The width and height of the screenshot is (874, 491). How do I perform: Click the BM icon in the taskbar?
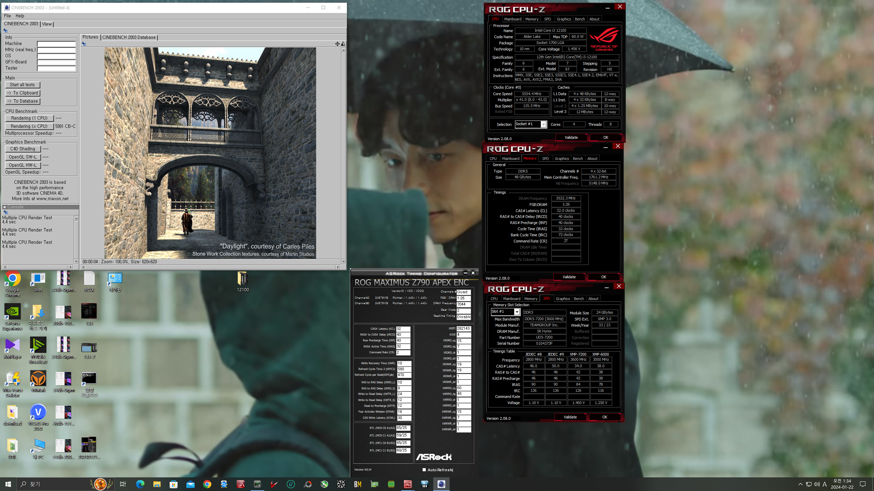pyautogui.click(x=357, y=484)
